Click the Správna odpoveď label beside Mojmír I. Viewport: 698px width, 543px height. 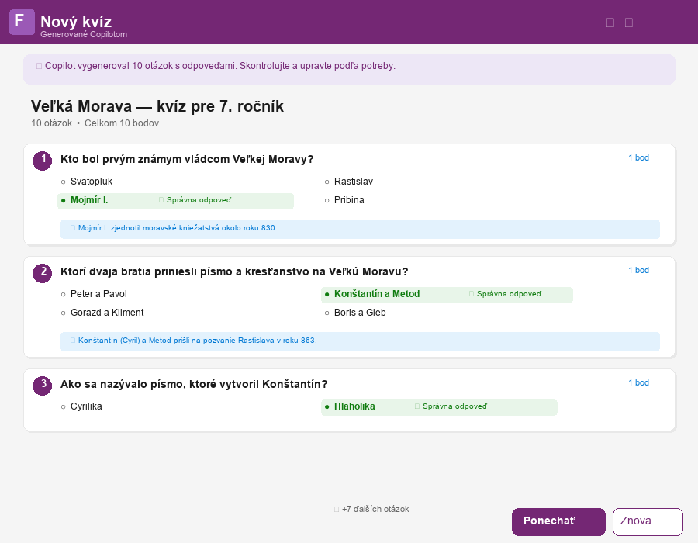(x=197, y=200)
